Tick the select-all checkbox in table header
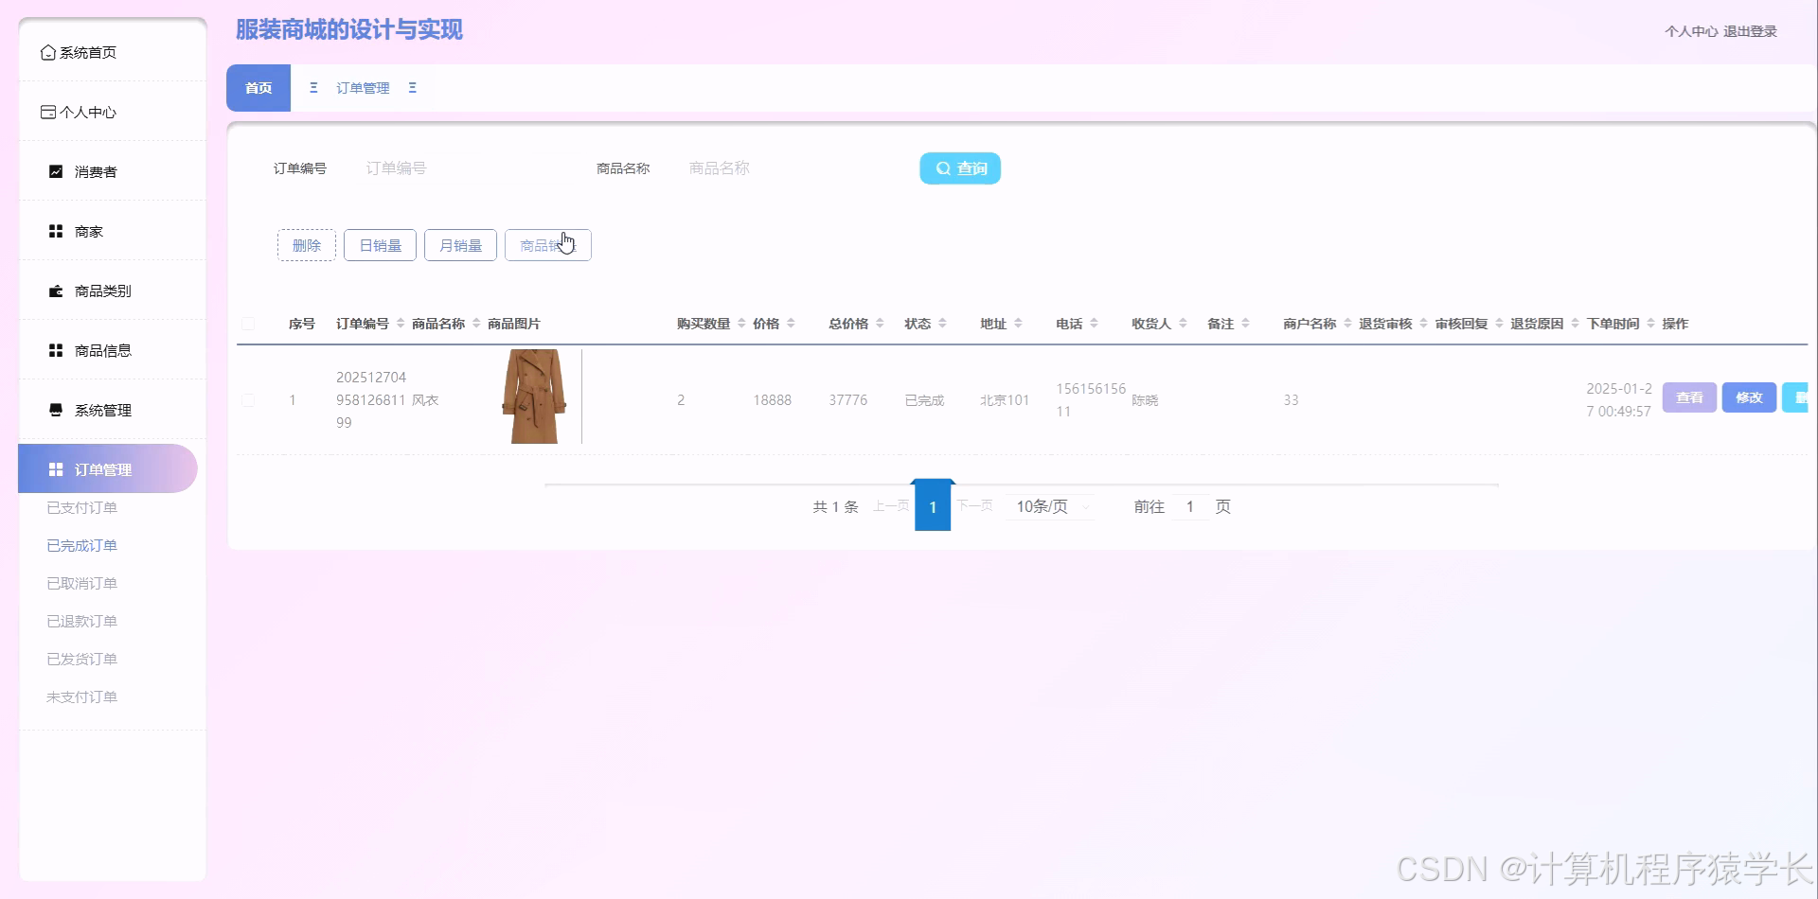Image resolution: width=1818 pixels, height=899 pixels. click(x=248, y=324)
